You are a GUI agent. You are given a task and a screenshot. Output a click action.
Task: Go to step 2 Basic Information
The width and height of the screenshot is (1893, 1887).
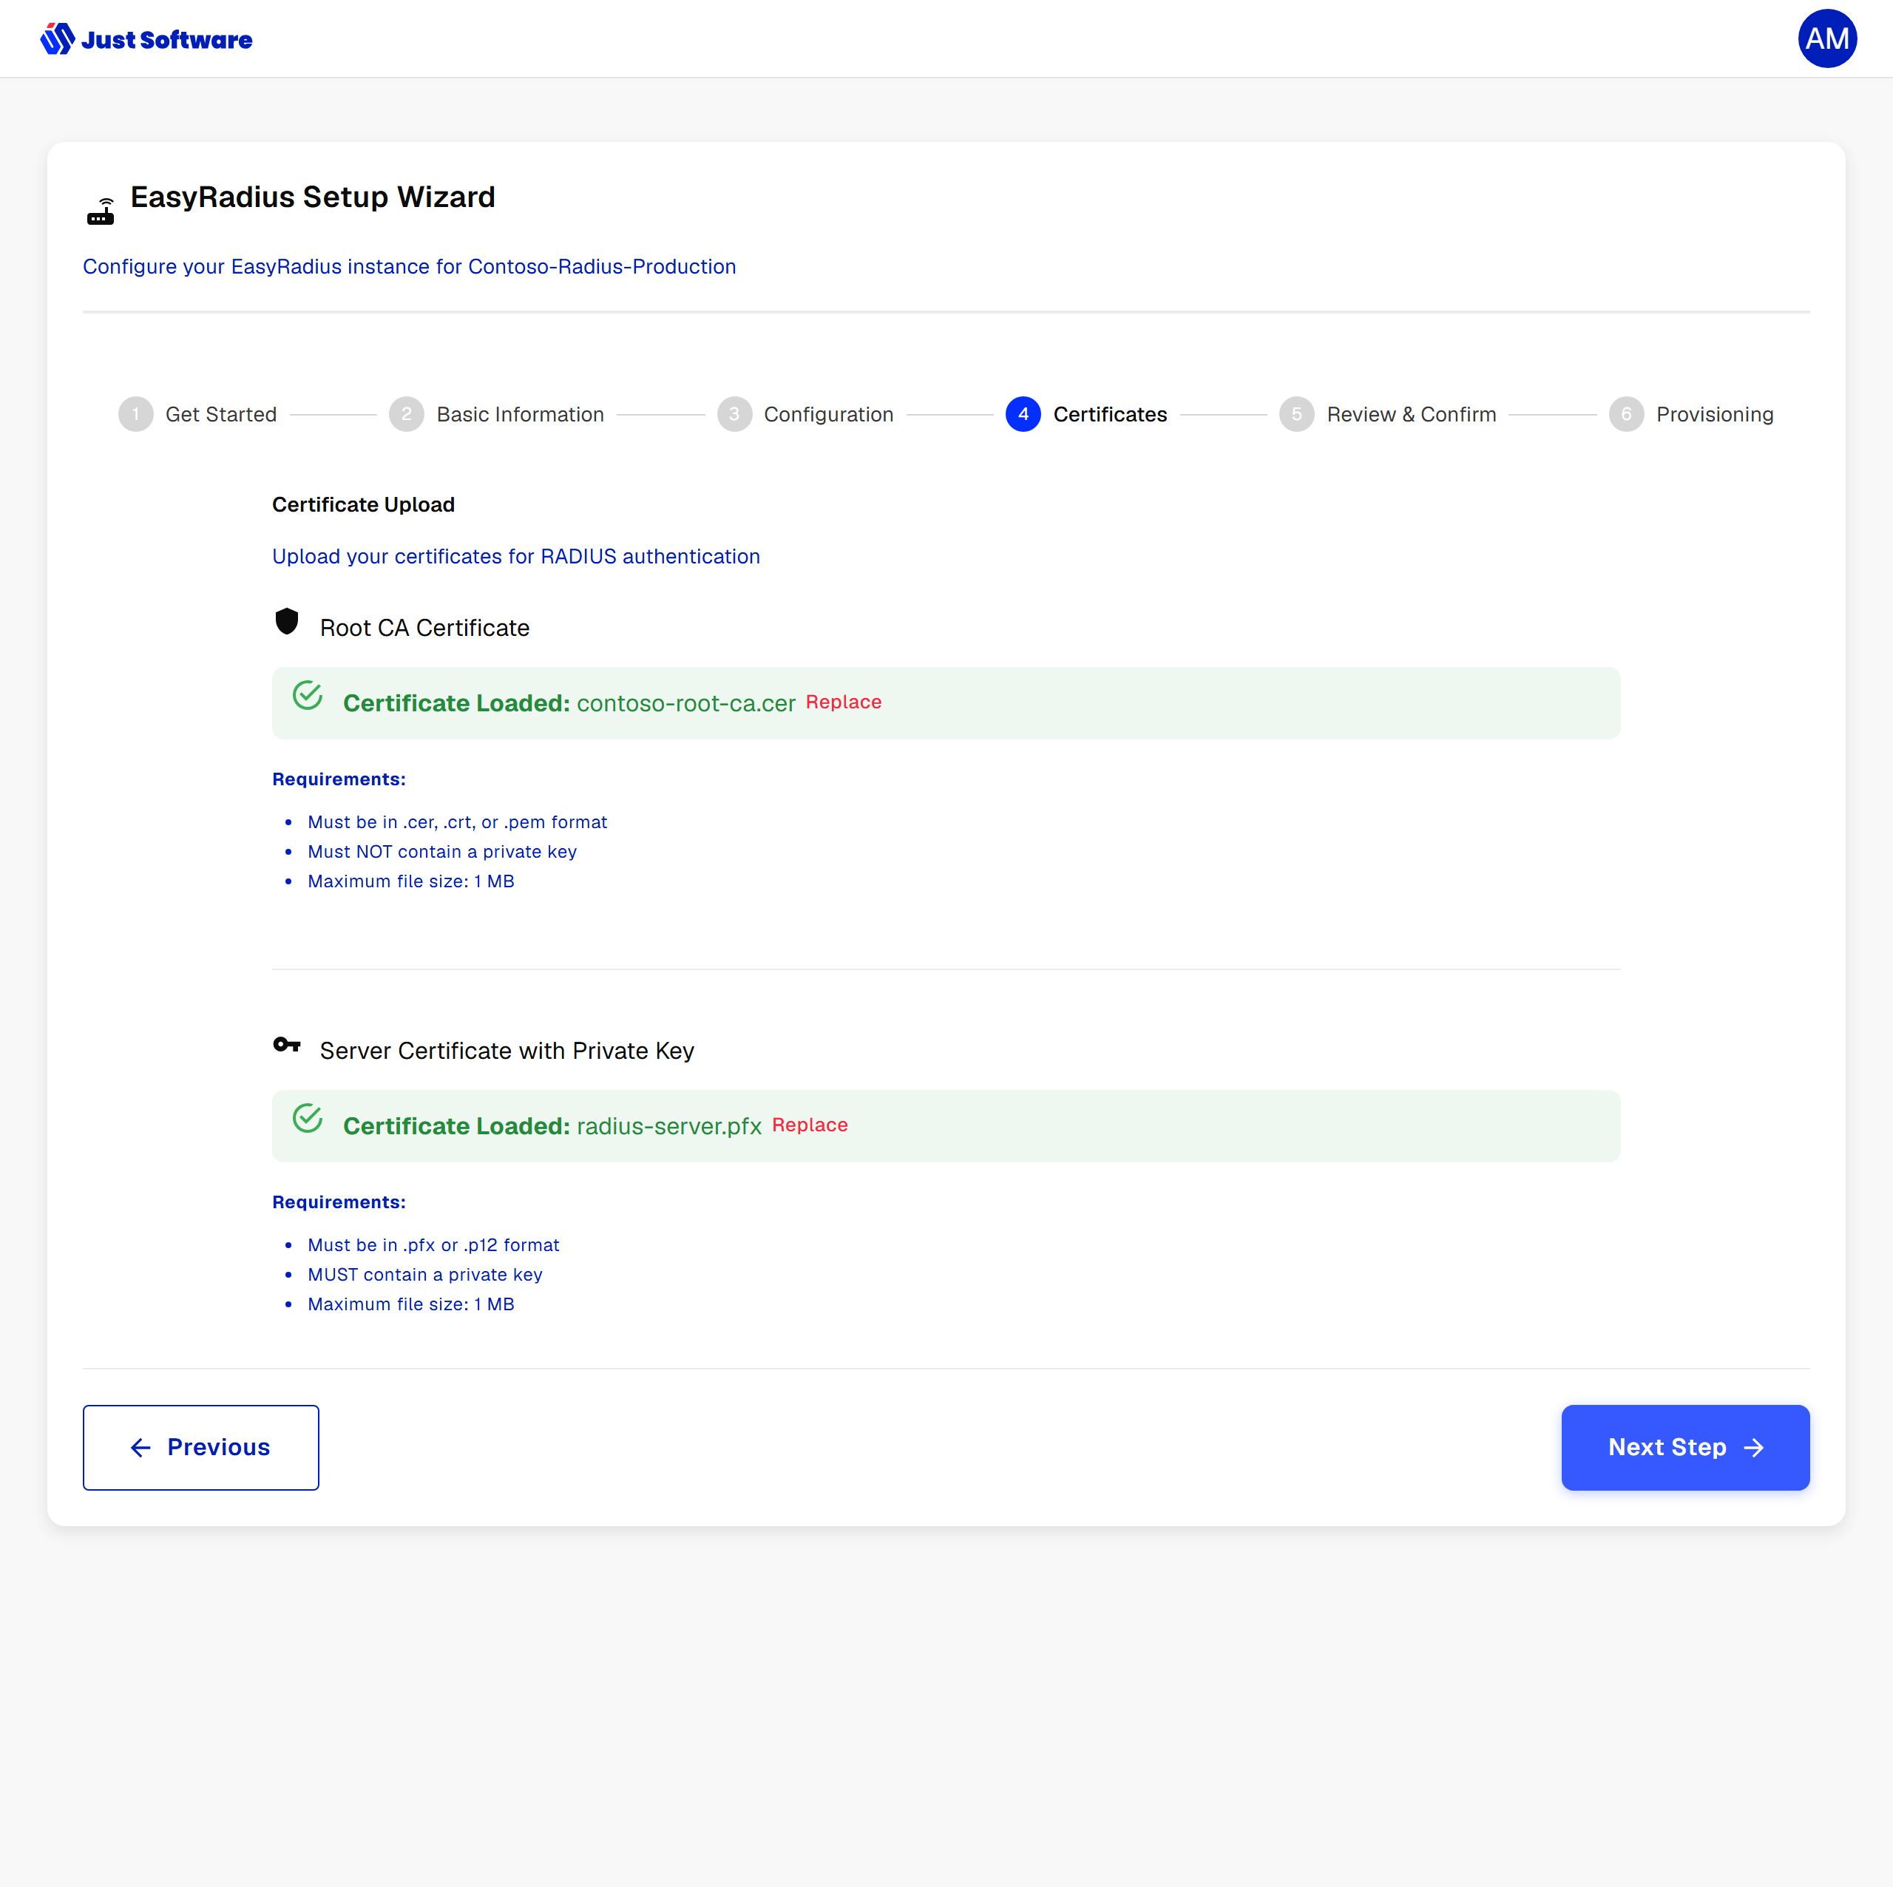click(497, 414)
